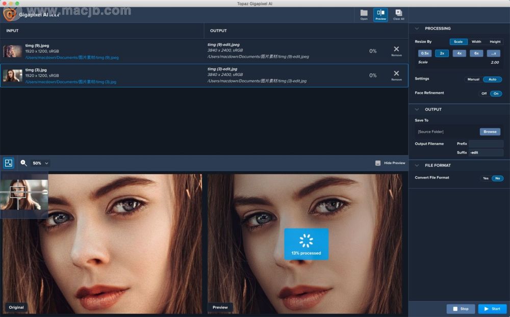510x317 pixels.
Task: Open the 50% zoom level dropdown
Action: click(40, 163)
